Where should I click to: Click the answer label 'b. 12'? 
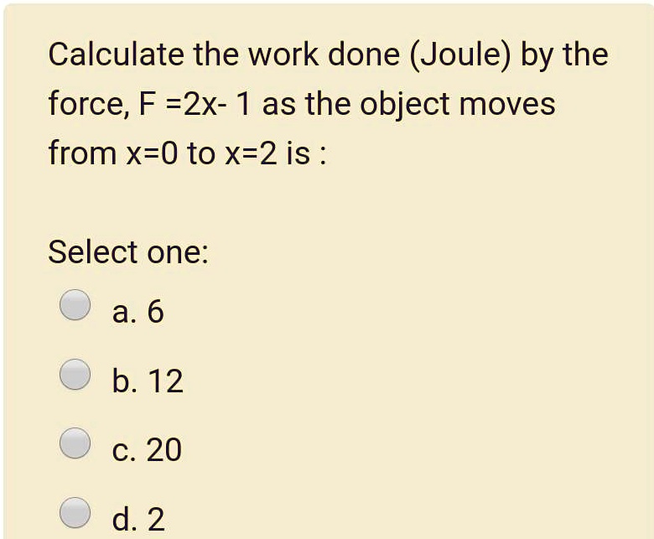coord(147,382)
